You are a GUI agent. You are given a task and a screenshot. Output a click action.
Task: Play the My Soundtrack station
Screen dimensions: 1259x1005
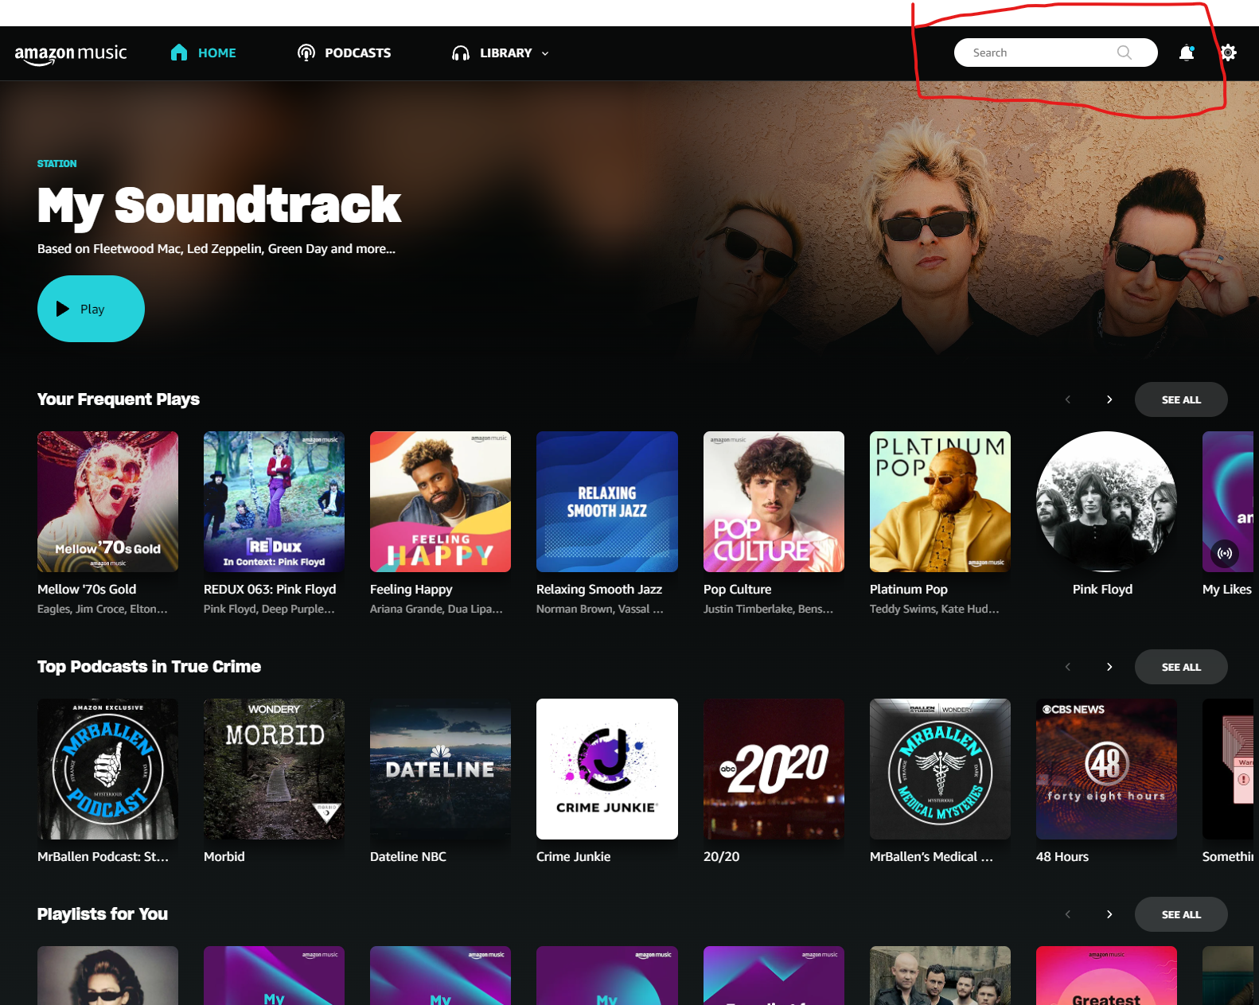pos(91,309)
